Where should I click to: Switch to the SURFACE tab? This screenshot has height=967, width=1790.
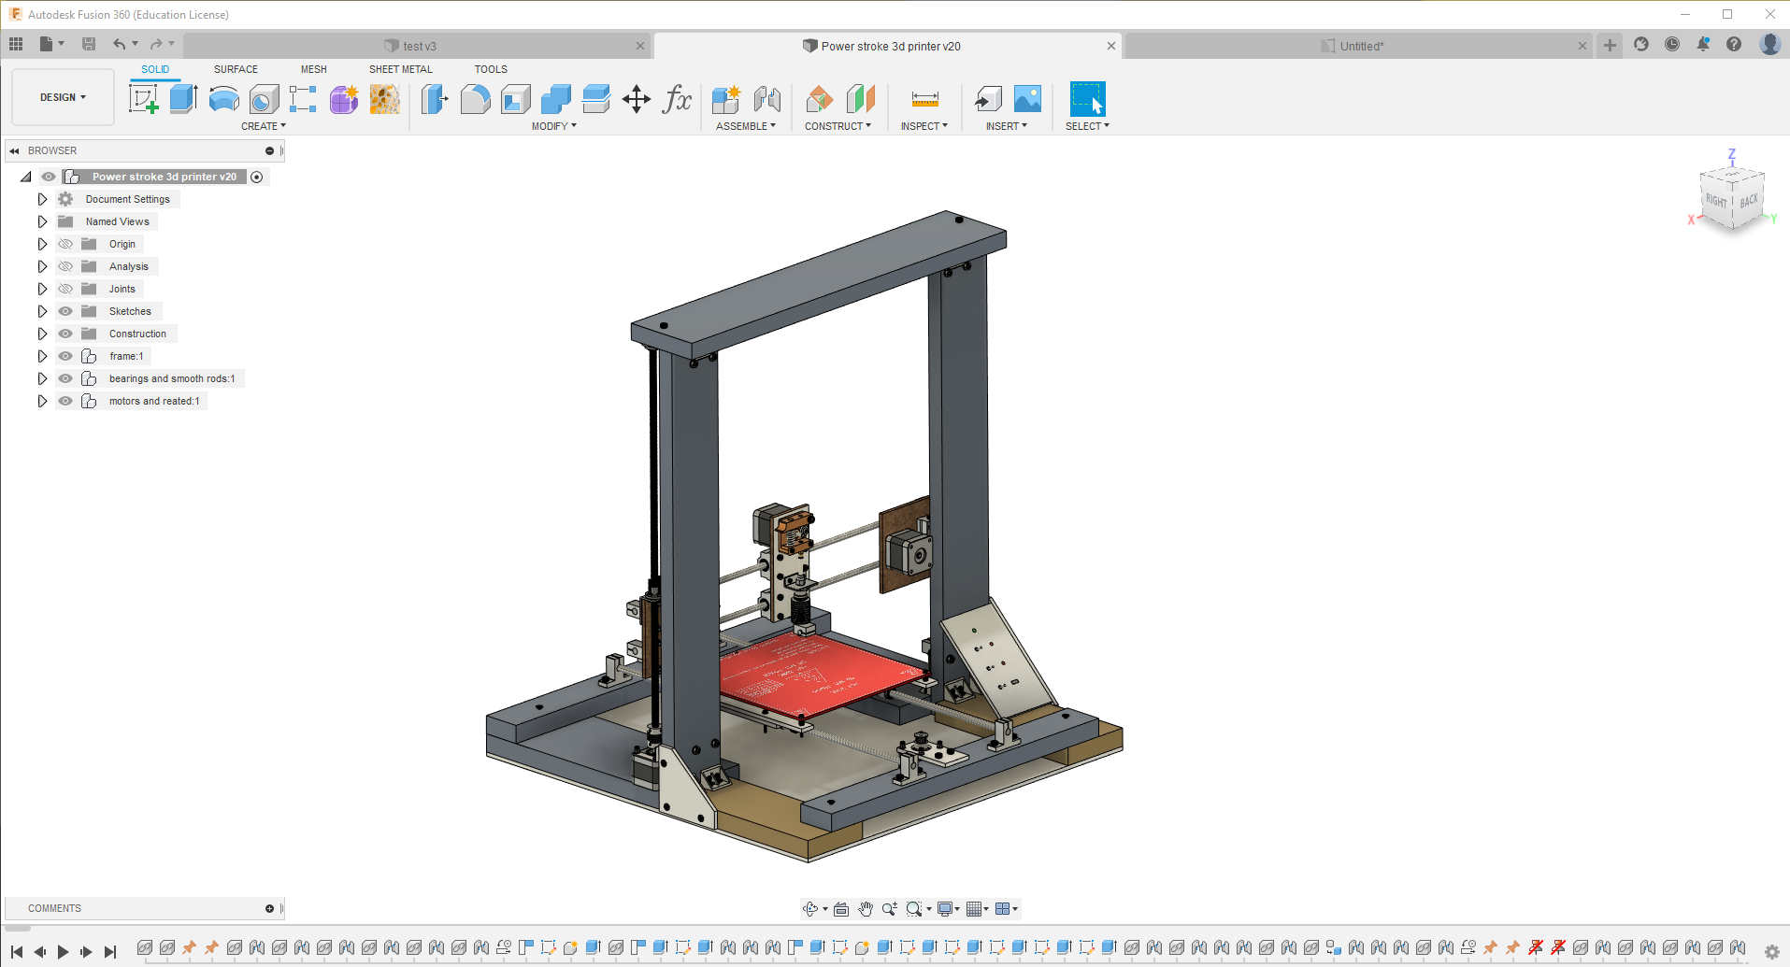click(236, 69)
